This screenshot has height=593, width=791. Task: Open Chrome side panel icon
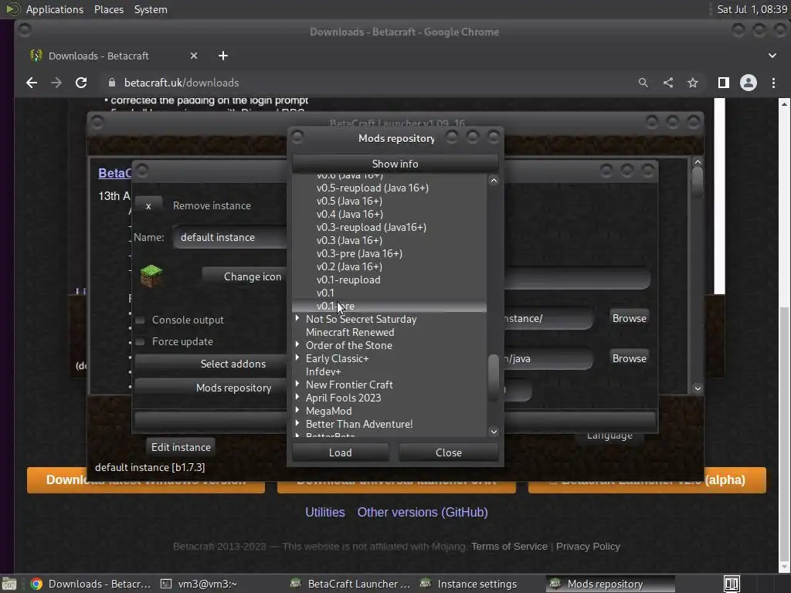coord(723,83)
